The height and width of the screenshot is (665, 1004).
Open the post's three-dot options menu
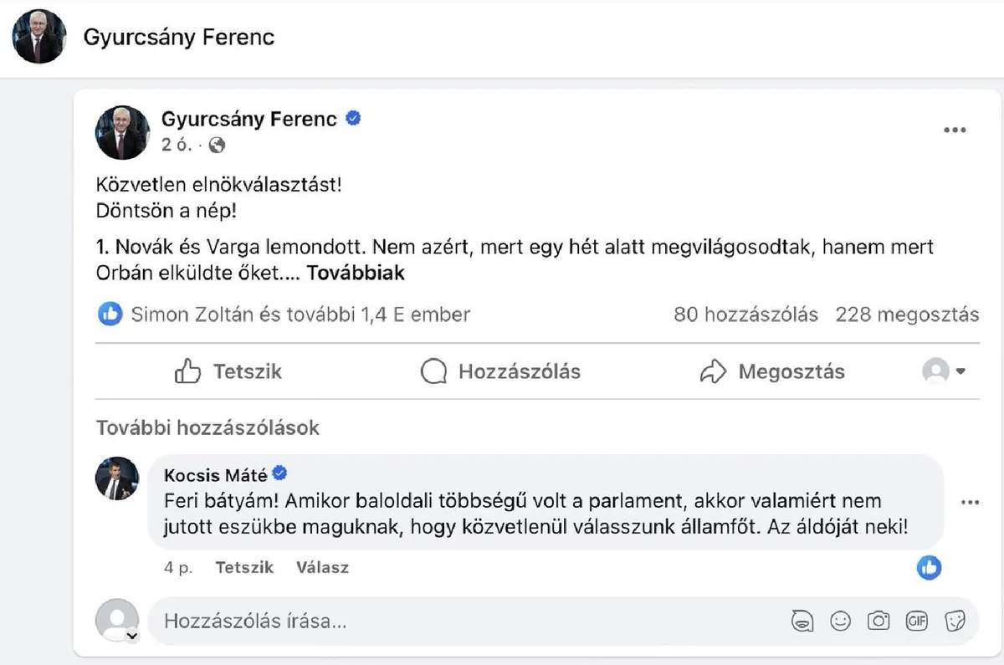(x=955, y=130)
